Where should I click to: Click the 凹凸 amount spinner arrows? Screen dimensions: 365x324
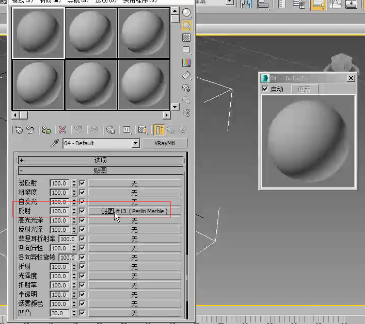coord(74,313)
